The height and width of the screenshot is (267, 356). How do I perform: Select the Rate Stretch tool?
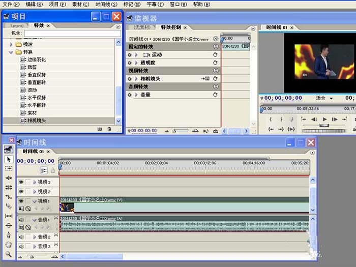[9, 197]
